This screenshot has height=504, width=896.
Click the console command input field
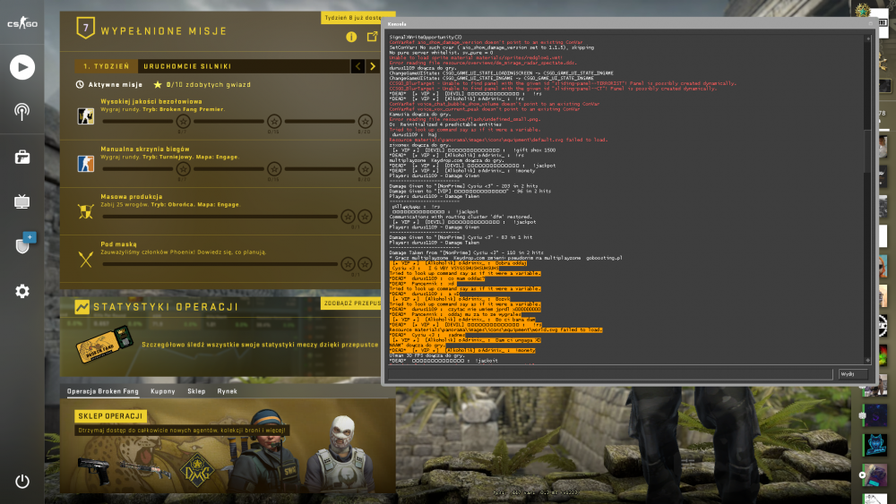[610, 374]
